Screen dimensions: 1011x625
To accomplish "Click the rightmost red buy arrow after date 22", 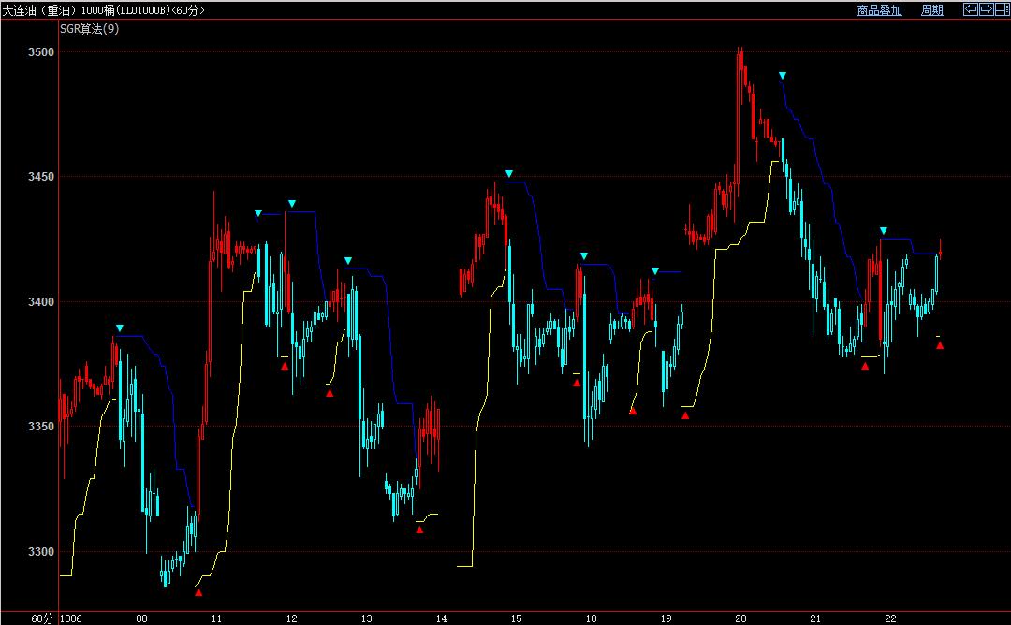I will [x=940, y=346].
